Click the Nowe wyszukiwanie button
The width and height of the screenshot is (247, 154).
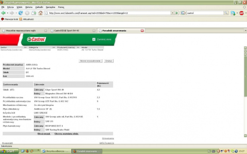click(90, 61)
